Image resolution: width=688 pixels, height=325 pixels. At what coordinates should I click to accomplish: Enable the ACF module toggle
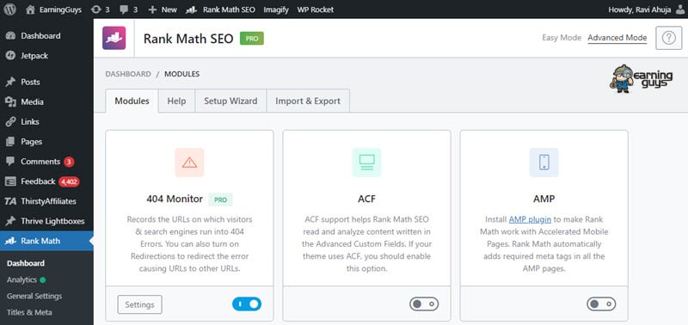[x=424, y=304]
